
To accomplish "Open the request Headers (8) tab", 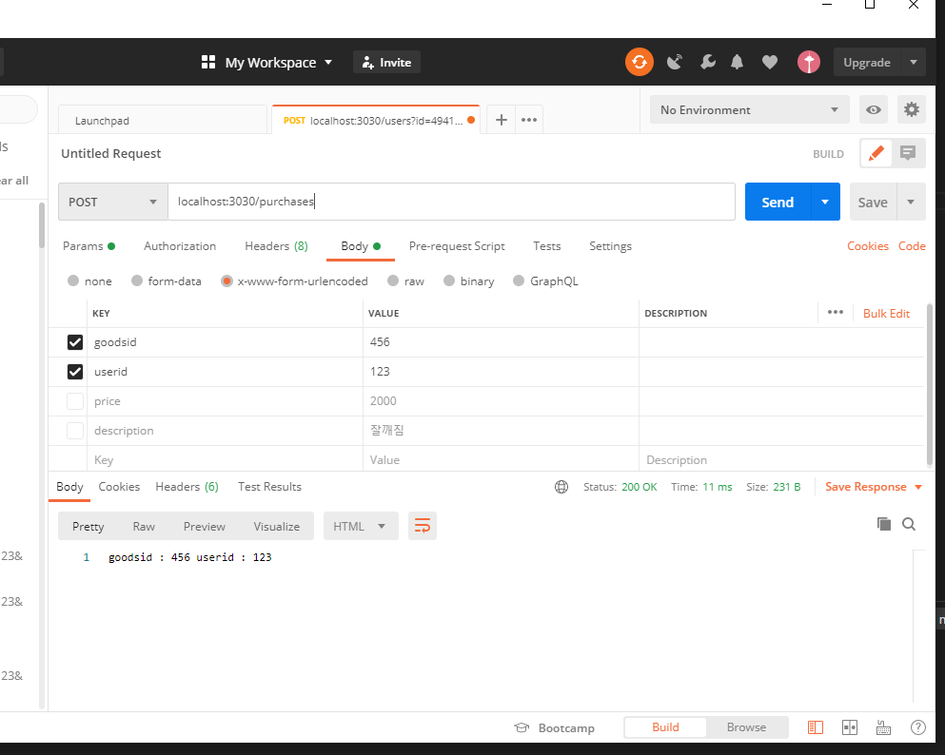I will click(276, 245).
